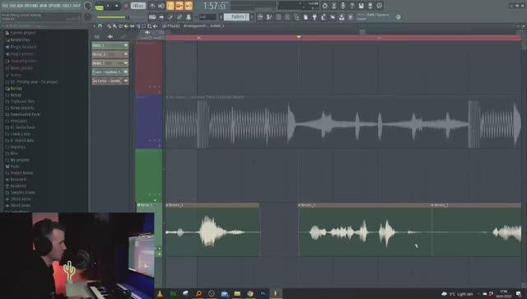The image size is (527, 299).
Task: Select the Verse_2 clip in picker
Action: point(110,63)
